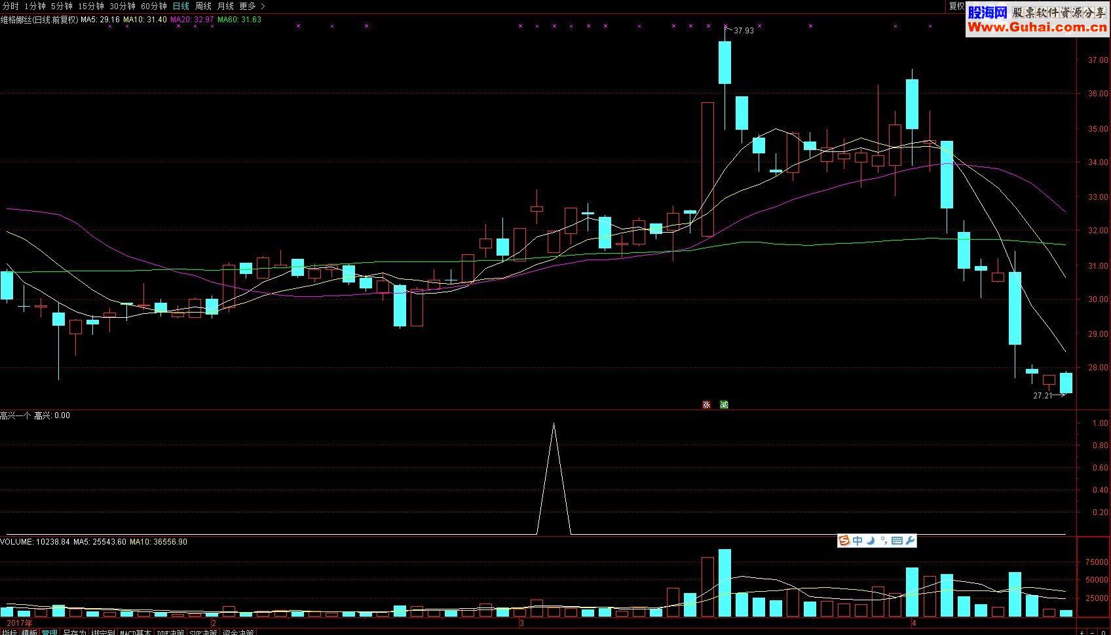This screenshot has height=635, width=1111.
Task: Click the 高兴一个 indicator name label
Action: click(x=16, y=415)
